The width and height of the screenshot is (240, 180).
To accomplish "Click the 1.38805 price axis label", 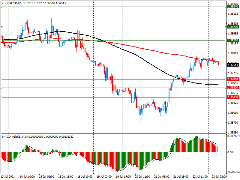I will click(233, 24).
